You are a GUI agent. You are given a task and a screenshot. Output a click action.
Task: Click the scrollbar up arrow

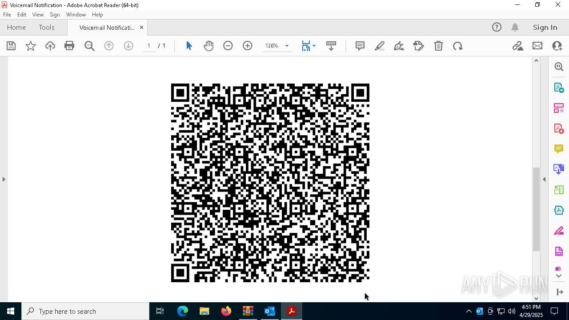pos(536,60)
